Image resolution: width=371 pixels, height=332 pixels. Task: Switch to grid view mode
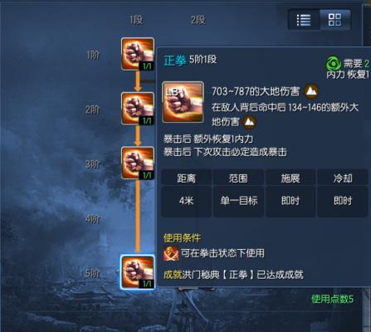(x=334, y=20)
